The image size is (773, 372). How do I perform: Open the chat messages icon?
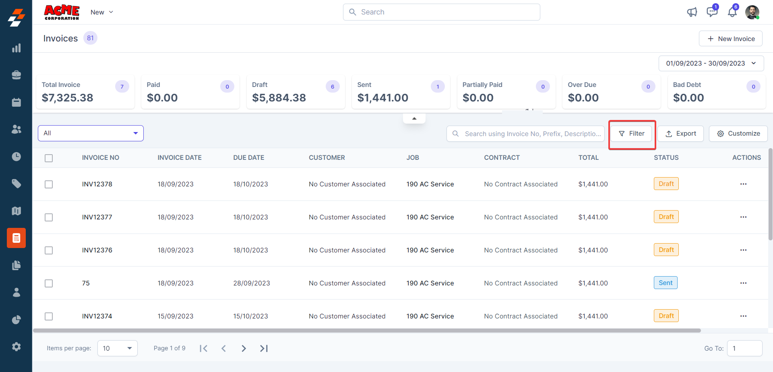click(x=712, y=12)
